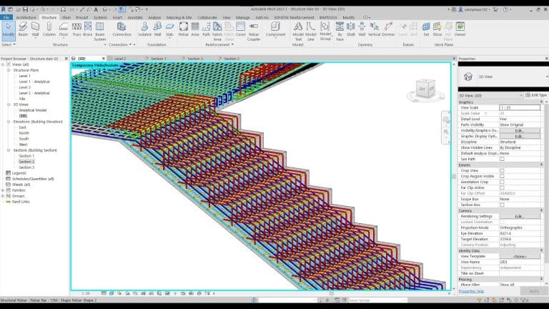Choose the Beam structural tool
Viewport: 549px width, 309px height.
click(23, 29)
